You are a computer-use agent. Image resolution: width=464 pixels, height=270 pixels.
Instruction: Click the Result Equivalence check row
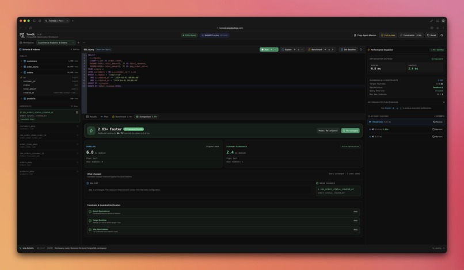(x=223, y=212)
